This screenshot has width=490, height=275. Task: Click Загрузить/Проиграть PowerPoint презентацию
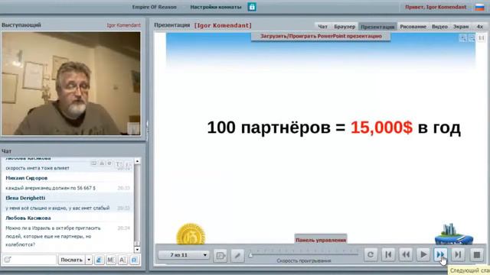321,36
